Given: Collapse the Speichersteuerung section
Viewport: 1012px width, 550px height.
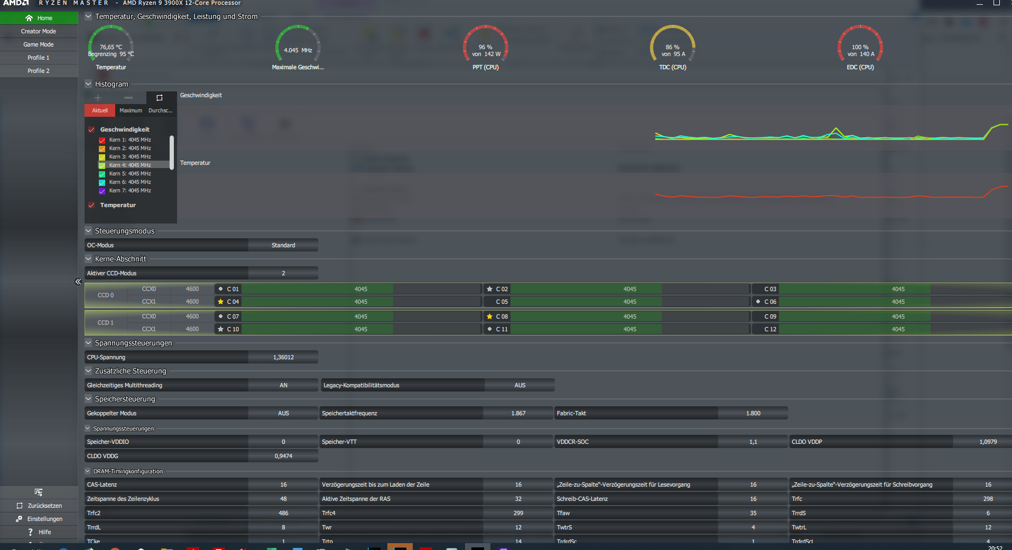Looking at the screenshot, I should 88,399.
